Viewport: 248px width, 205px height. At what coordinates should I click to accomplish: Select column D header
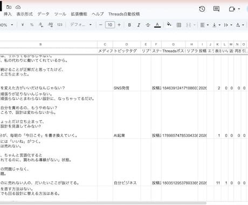pyautogui.click(x=127, y=44)
